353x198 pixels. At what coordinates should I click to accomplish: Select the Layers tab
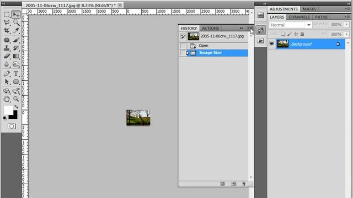point(277,17)
